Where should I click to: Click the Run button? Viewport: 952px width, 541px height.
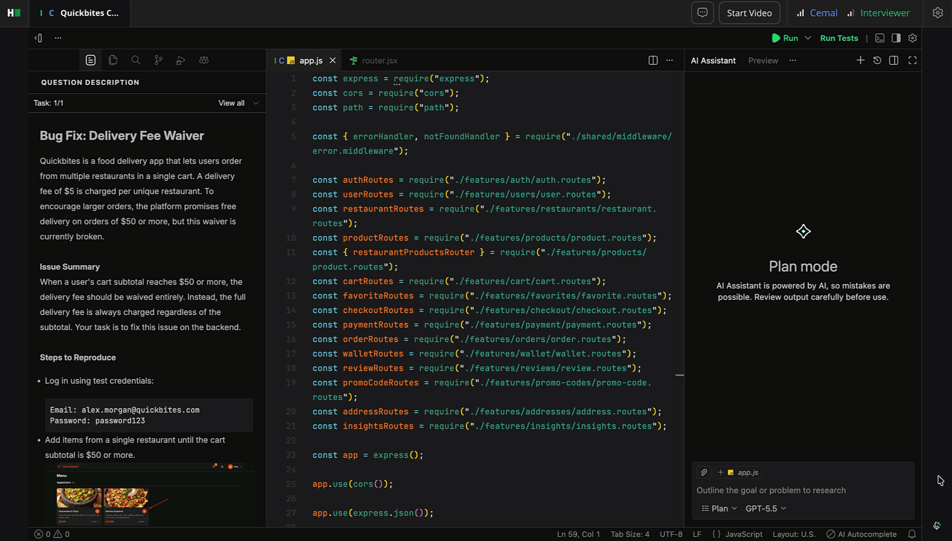(785, 38)
